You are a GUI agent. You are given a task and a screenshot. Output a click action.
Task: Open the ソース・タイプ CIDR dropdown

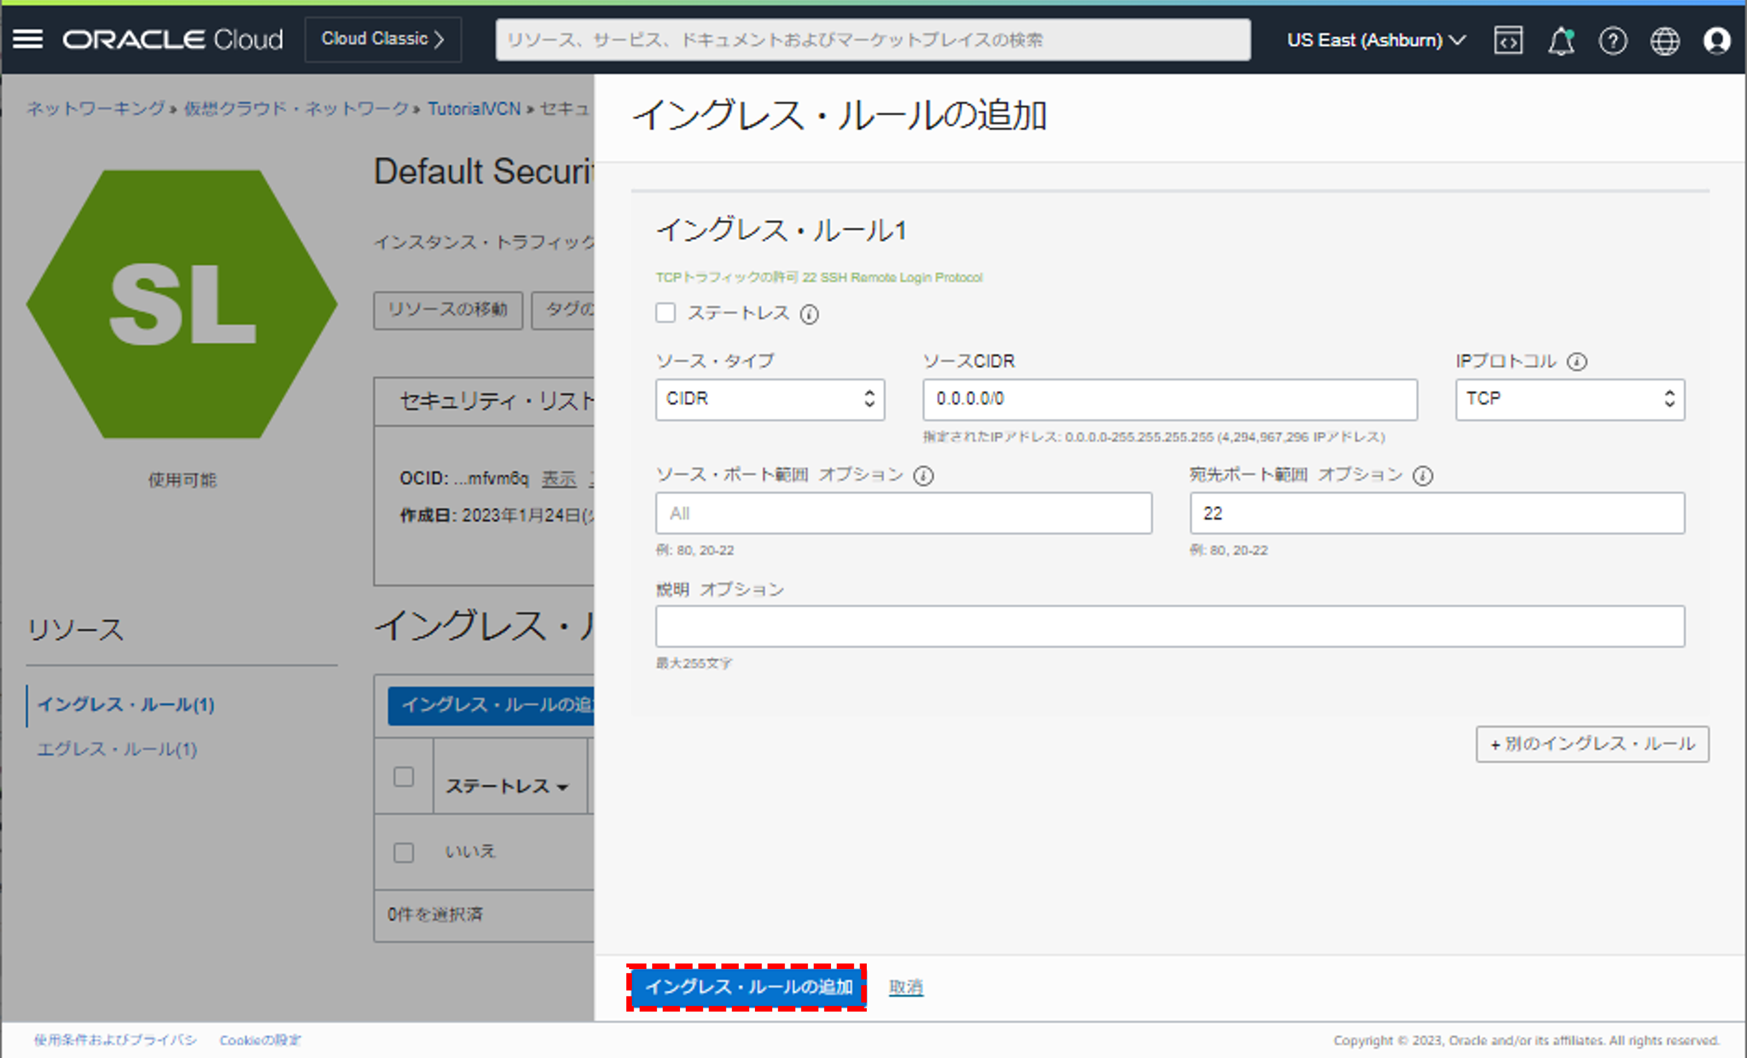pos(769,399)
